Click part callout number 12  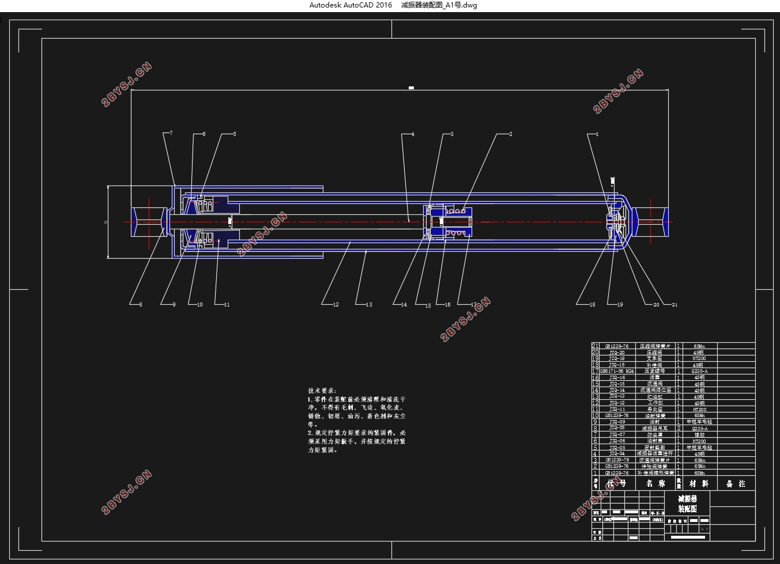(x=336, y=305)
